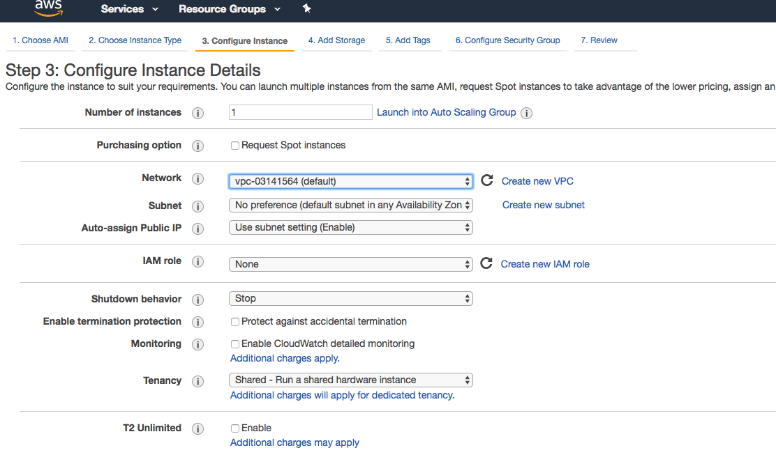Refresh the IAM role list
This screenshot has width=776, height=464.
(x=486, y=263)
